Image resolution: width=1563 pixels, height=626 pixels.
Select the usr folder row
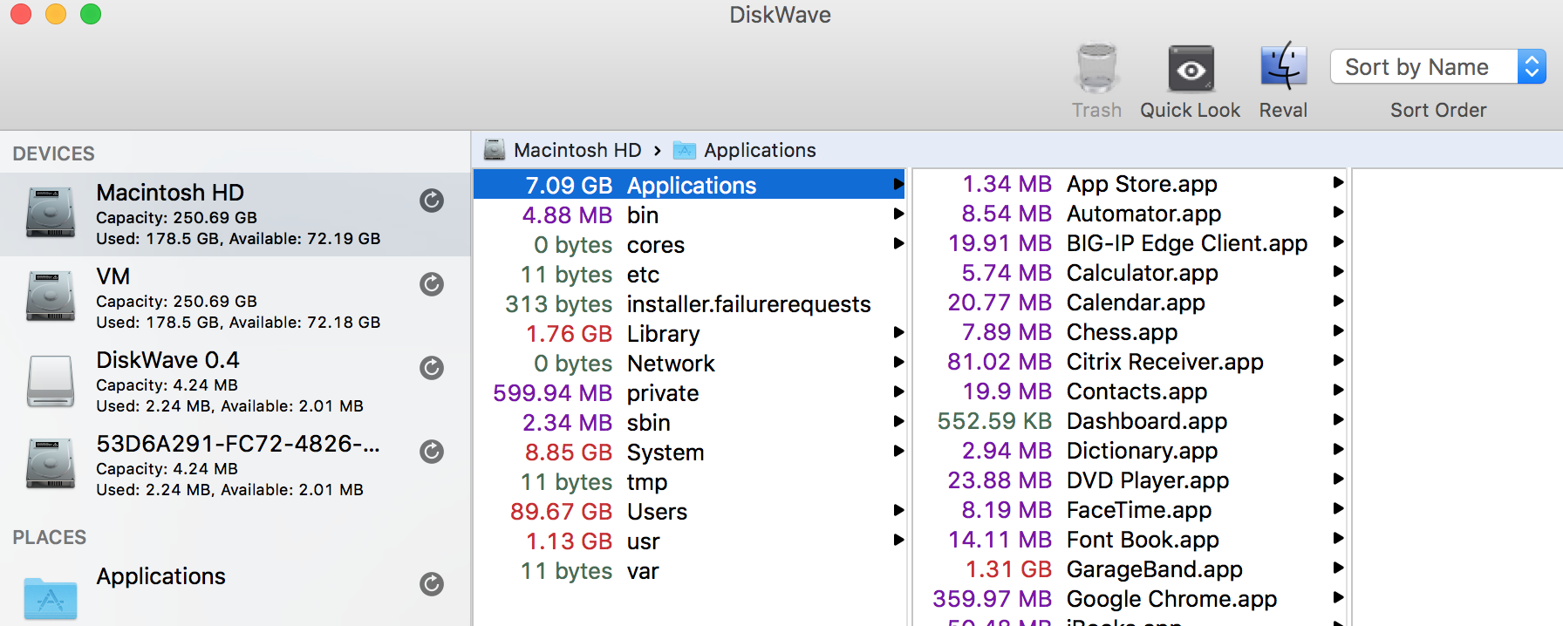point(689,541)
